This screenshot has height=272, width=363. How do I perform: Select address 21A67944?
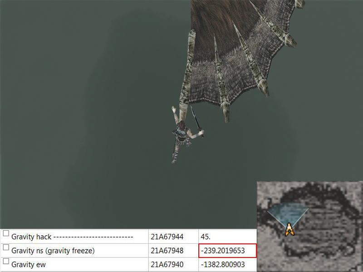tap(167, 237)
